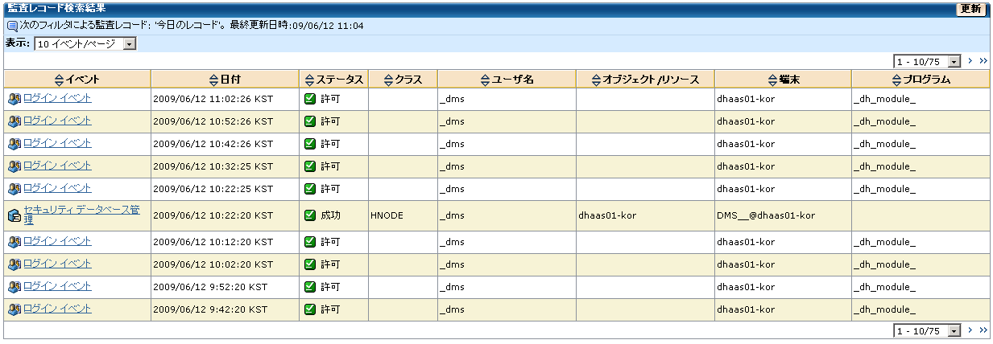
Task: Sort by the 端末 column header
Action: coord(783,79)
